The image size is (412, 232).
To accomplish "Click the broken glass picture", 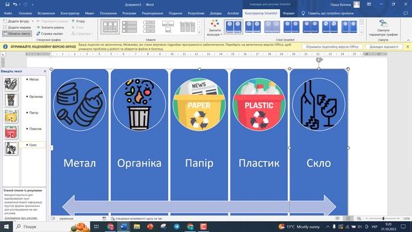I will (x=319, y=104).
